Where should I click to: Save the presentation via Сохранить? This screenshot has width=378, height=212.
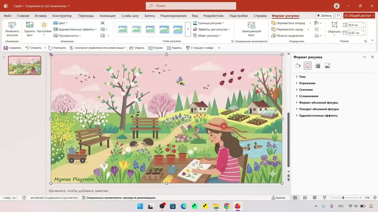(x=12, y=48)
